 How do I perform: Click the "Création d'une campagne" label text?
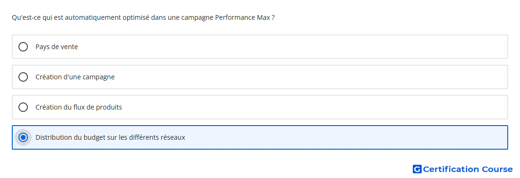point(75,77)
